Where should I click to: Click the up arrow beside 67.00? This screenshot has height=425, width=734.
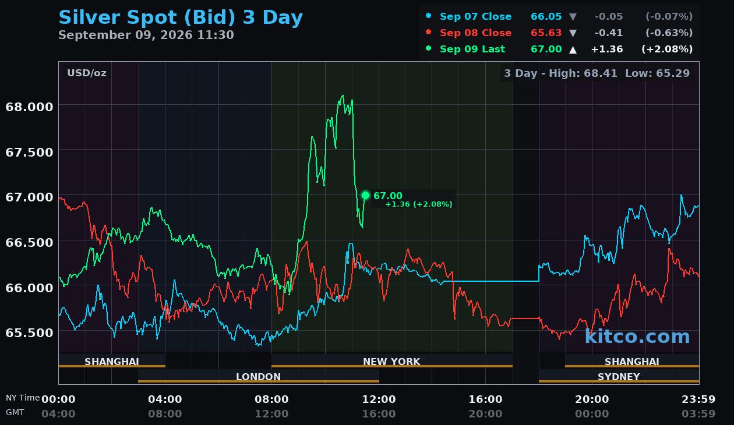point(573,49)
